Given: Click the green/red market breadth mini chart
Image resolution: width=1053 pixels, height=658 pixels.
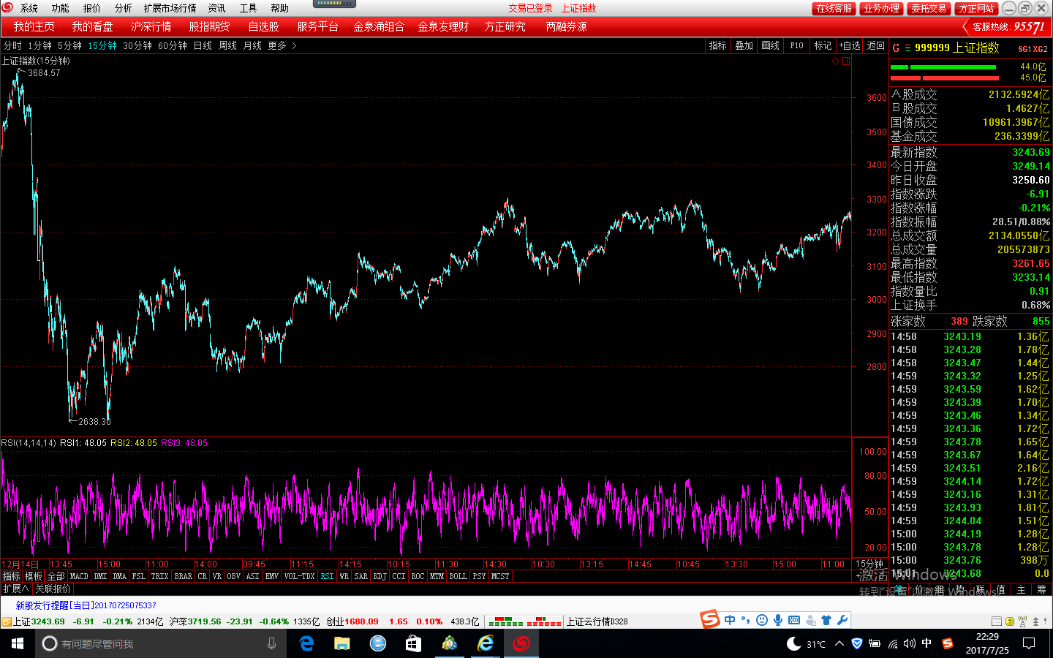Looking at the screenshot, I should coord(524,621).
